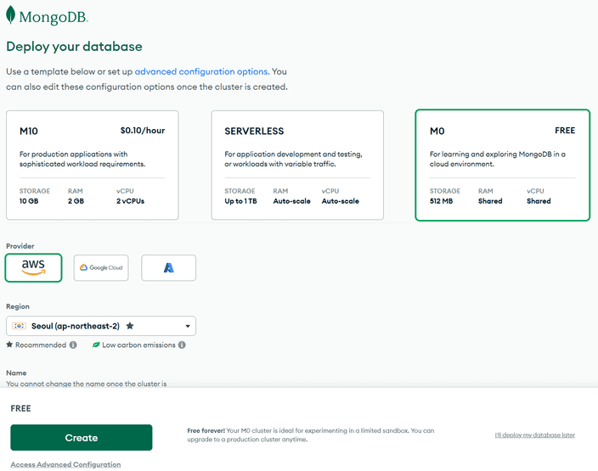Click the info icon beside Low carbon emissions

[182, 345]
